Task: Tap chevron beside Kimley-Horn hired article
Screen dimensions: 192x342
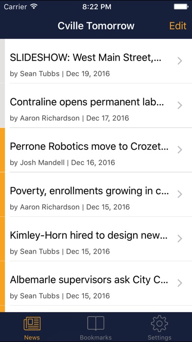Action: (x=180, y=239)
